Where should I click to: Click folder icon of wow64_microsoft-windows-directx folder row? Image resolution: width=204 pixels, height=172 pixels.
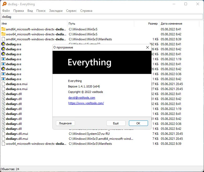click(3, 34)
